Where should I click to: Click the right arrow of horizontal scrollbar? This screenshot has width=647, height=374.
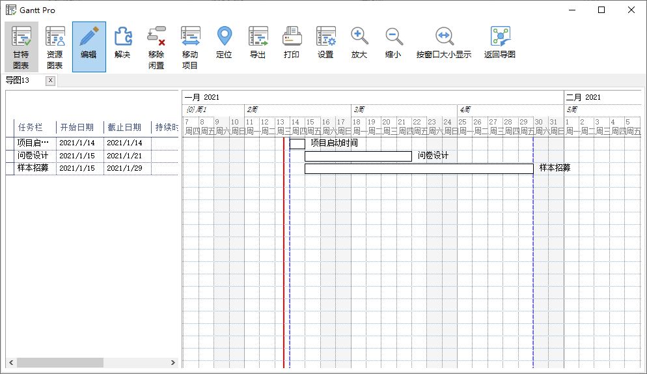point(173,362)
